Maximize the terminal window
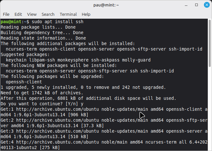This screenshot has height=151, width=212. pos(197,5)
